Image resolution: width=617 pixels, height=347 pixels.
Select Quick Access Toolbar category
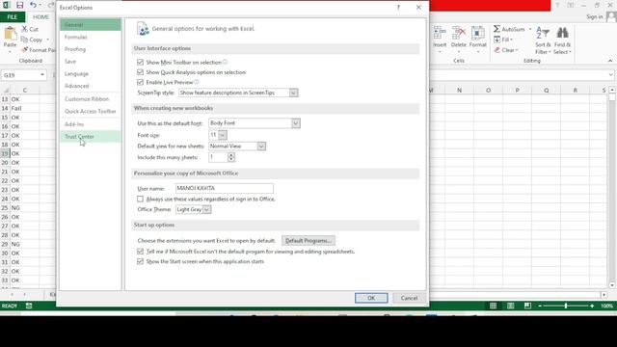point(90,112)
